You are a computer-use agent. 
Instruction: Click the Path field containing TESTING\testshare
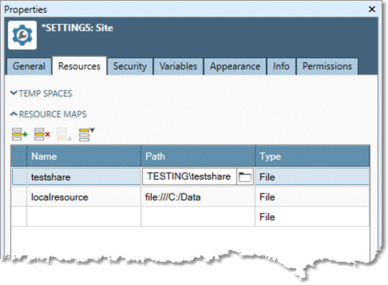pyautogui.click(x=189, y=177)
